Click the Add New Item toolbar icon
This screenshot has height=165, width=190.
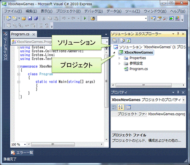coord(15,19)
